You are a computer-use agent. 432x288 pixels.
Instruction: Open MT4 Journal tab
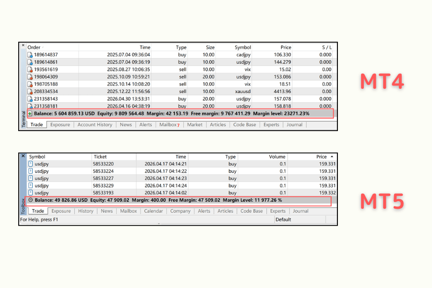coord(294,125)
